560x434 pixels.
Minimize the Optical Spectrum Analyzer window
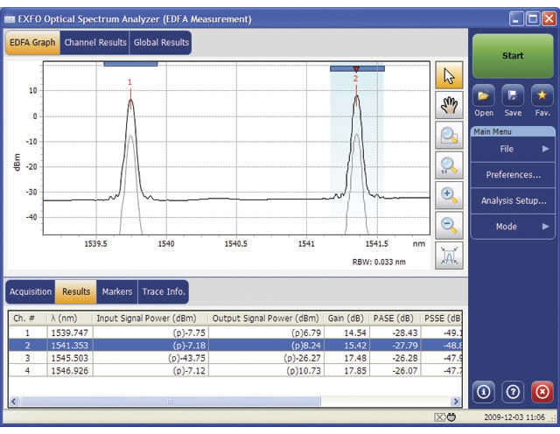pos(516,18)
